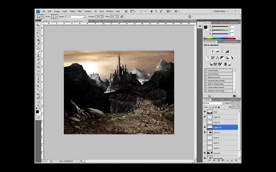Show hidden Layer 7
276x172 pixels.
pos(205,138)
